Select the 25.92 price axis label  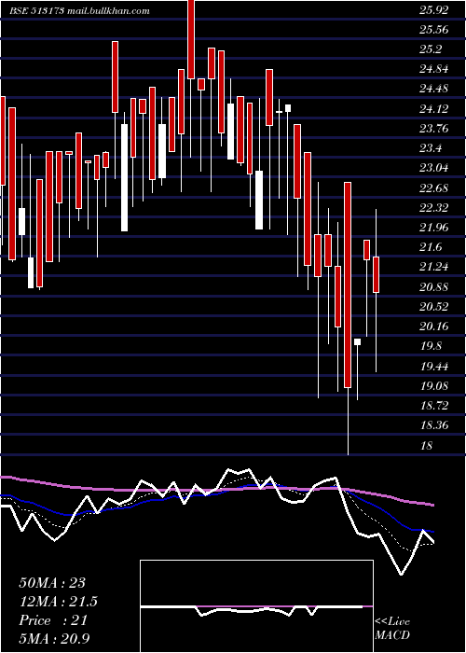point(433,10)
